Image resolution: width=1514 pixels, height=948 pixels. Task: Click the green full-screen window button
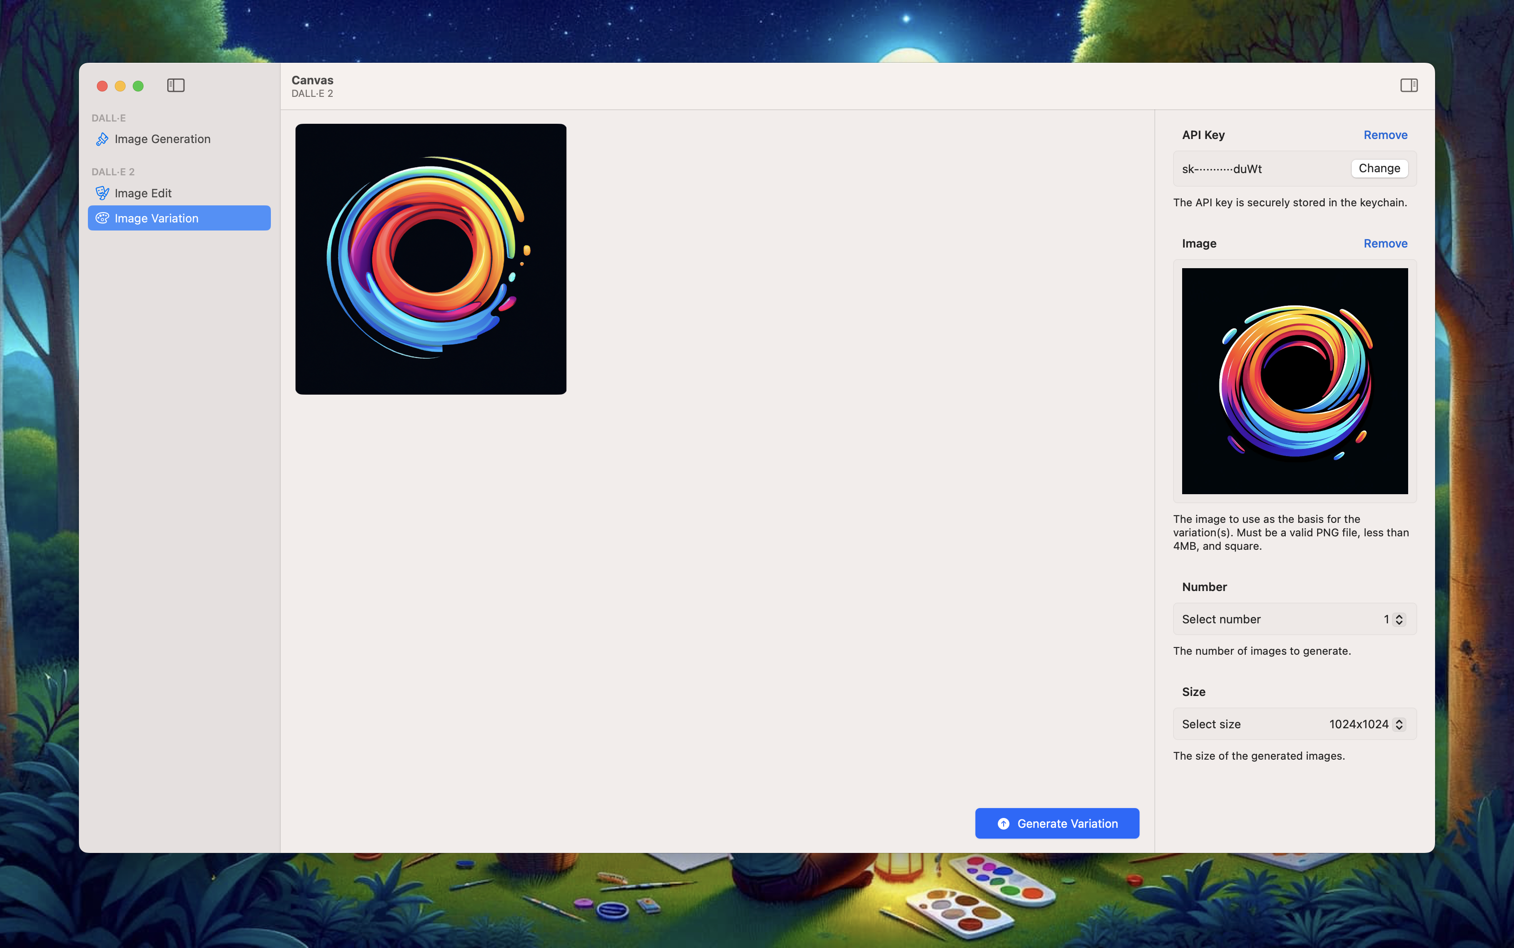pyautogui.click(x=138, y=86)
